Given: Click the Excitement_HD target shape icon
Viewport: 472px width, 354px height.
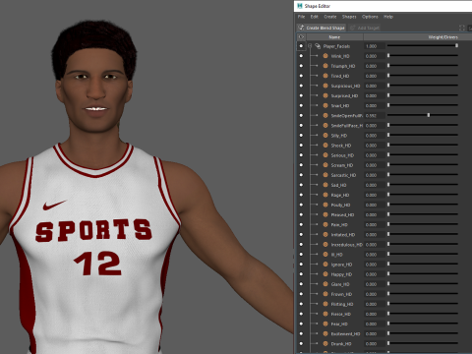Looking at the screenshot, I should (x=325, y=333).
